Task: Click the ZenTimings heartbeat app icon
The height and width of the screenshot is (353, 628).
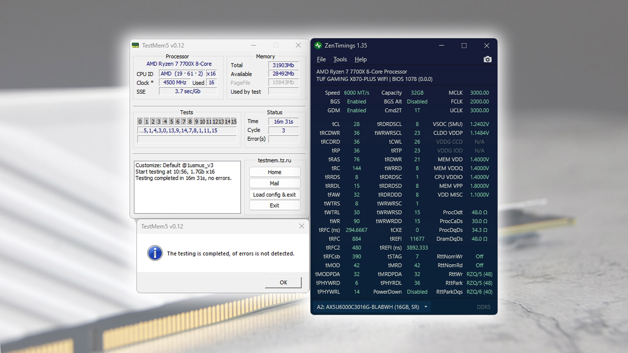Action: pos(318,45)
